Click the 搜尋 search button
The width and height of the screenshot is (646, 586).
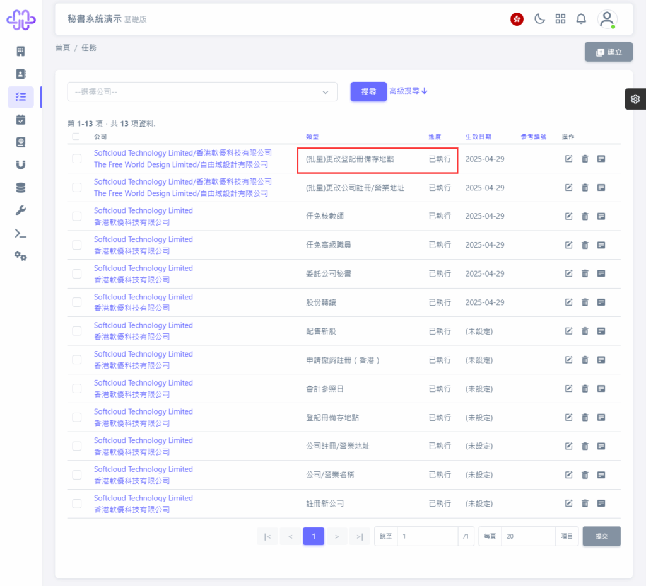(x=368, y=91)
